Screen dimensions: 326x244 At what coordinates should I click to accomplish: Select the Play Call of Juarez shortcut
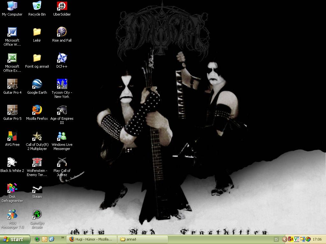tap(62, 167)
